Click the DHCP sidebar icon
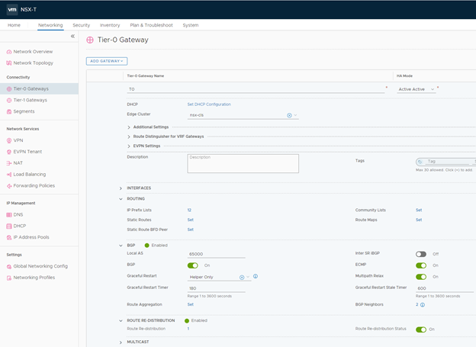Screen dimensions: 476x347 click(9, 227)
